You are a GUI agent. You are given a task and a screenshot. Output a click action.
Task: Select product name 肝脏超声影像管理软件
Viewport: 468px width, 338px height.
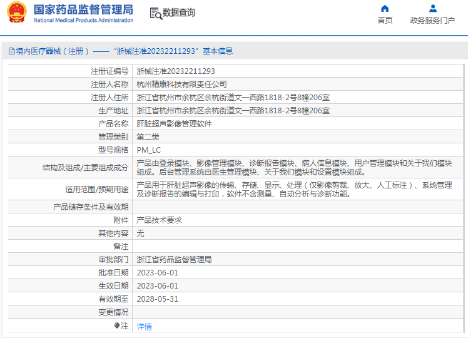click(174, 123)
